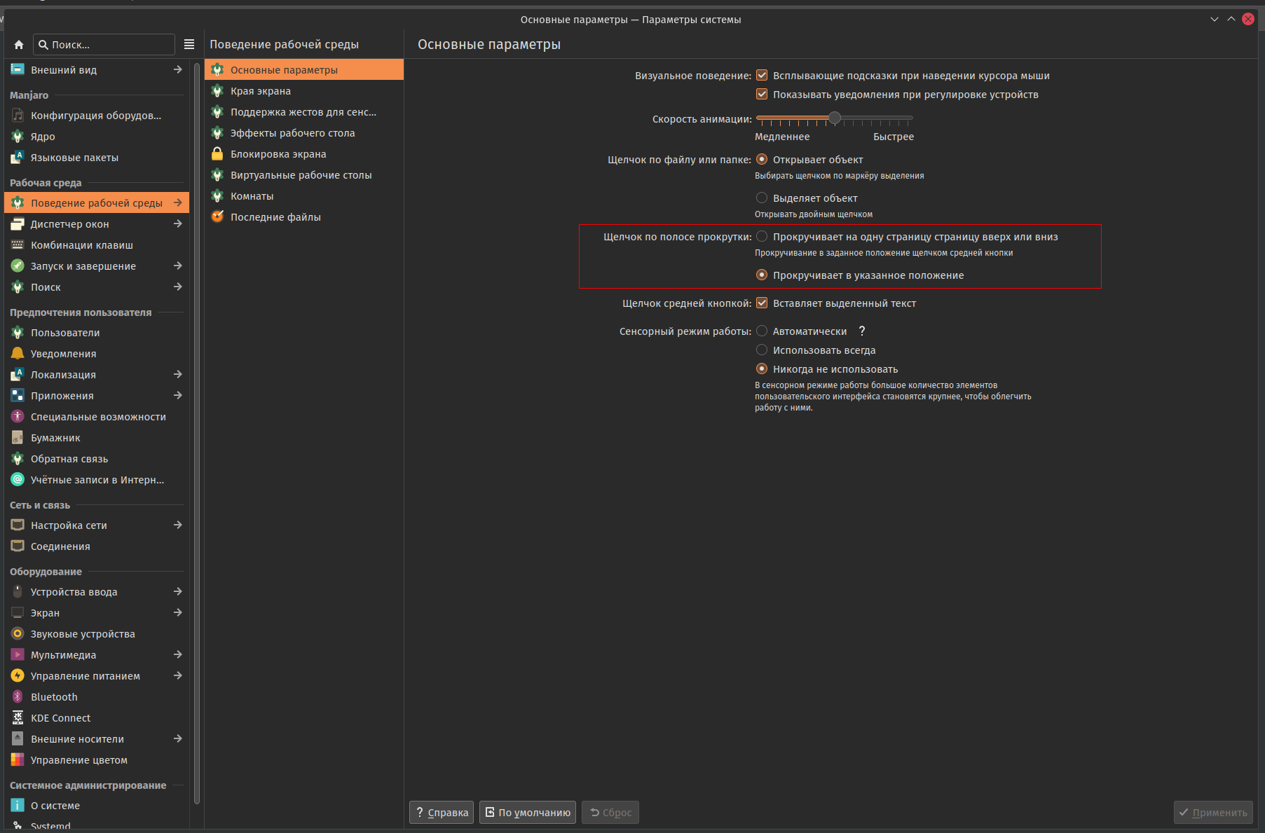Click the Звуковые устройства speaker icon
The width and height of the screenshot is (1265, 833).
18,634
